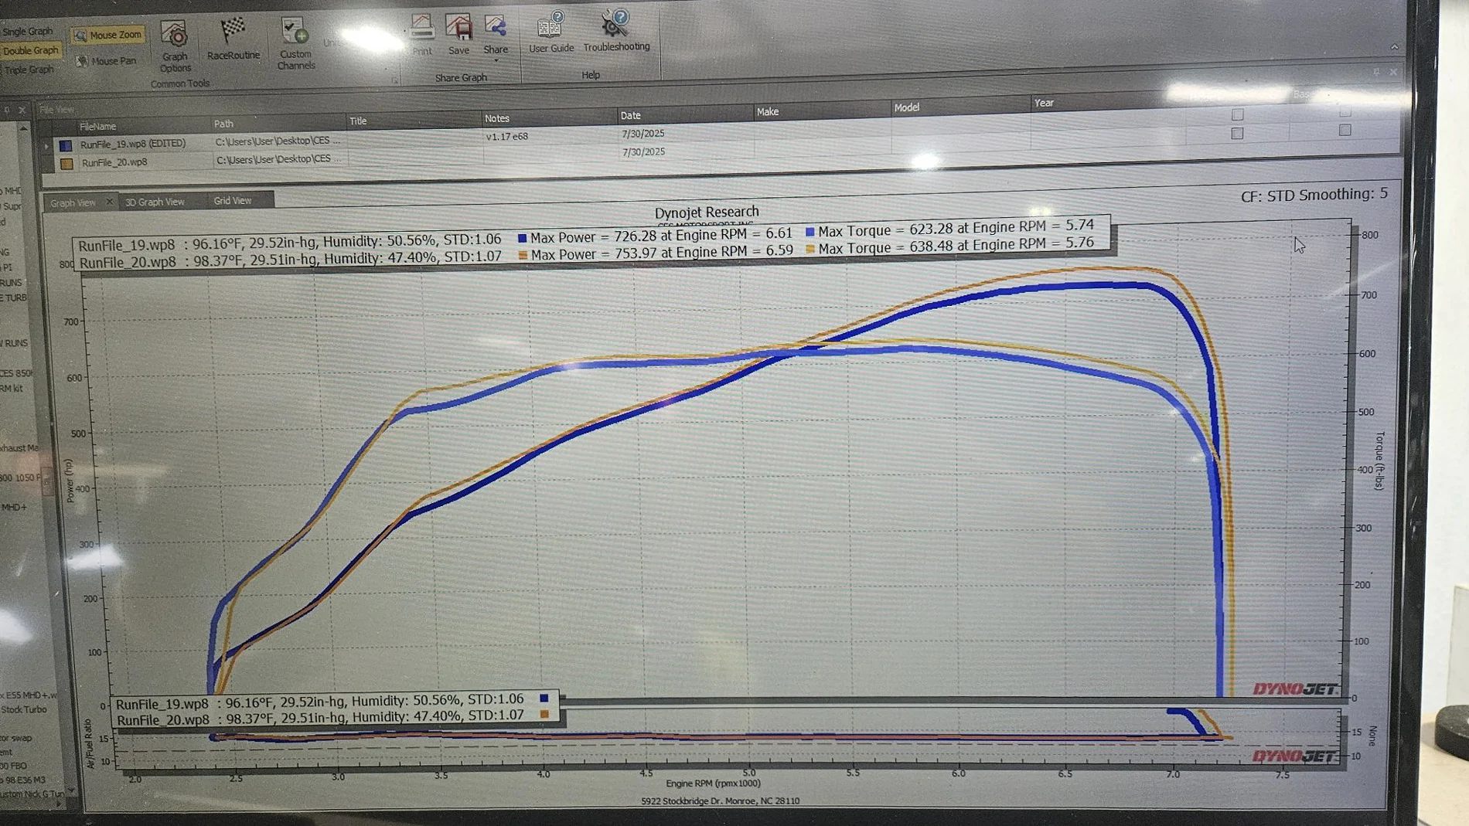
Task: Select Triple Graph layout
Action: coord(29,70)
